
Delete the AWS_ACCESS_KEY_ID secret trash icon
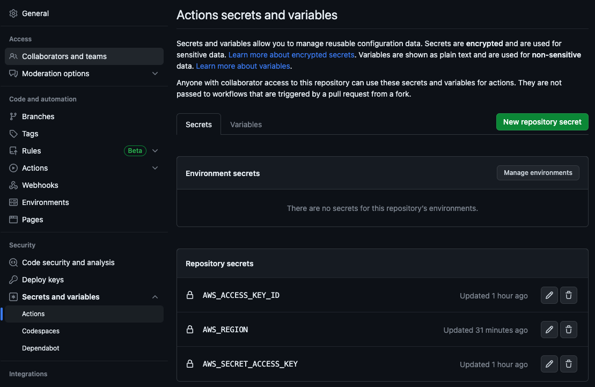[x=569, y=295]
